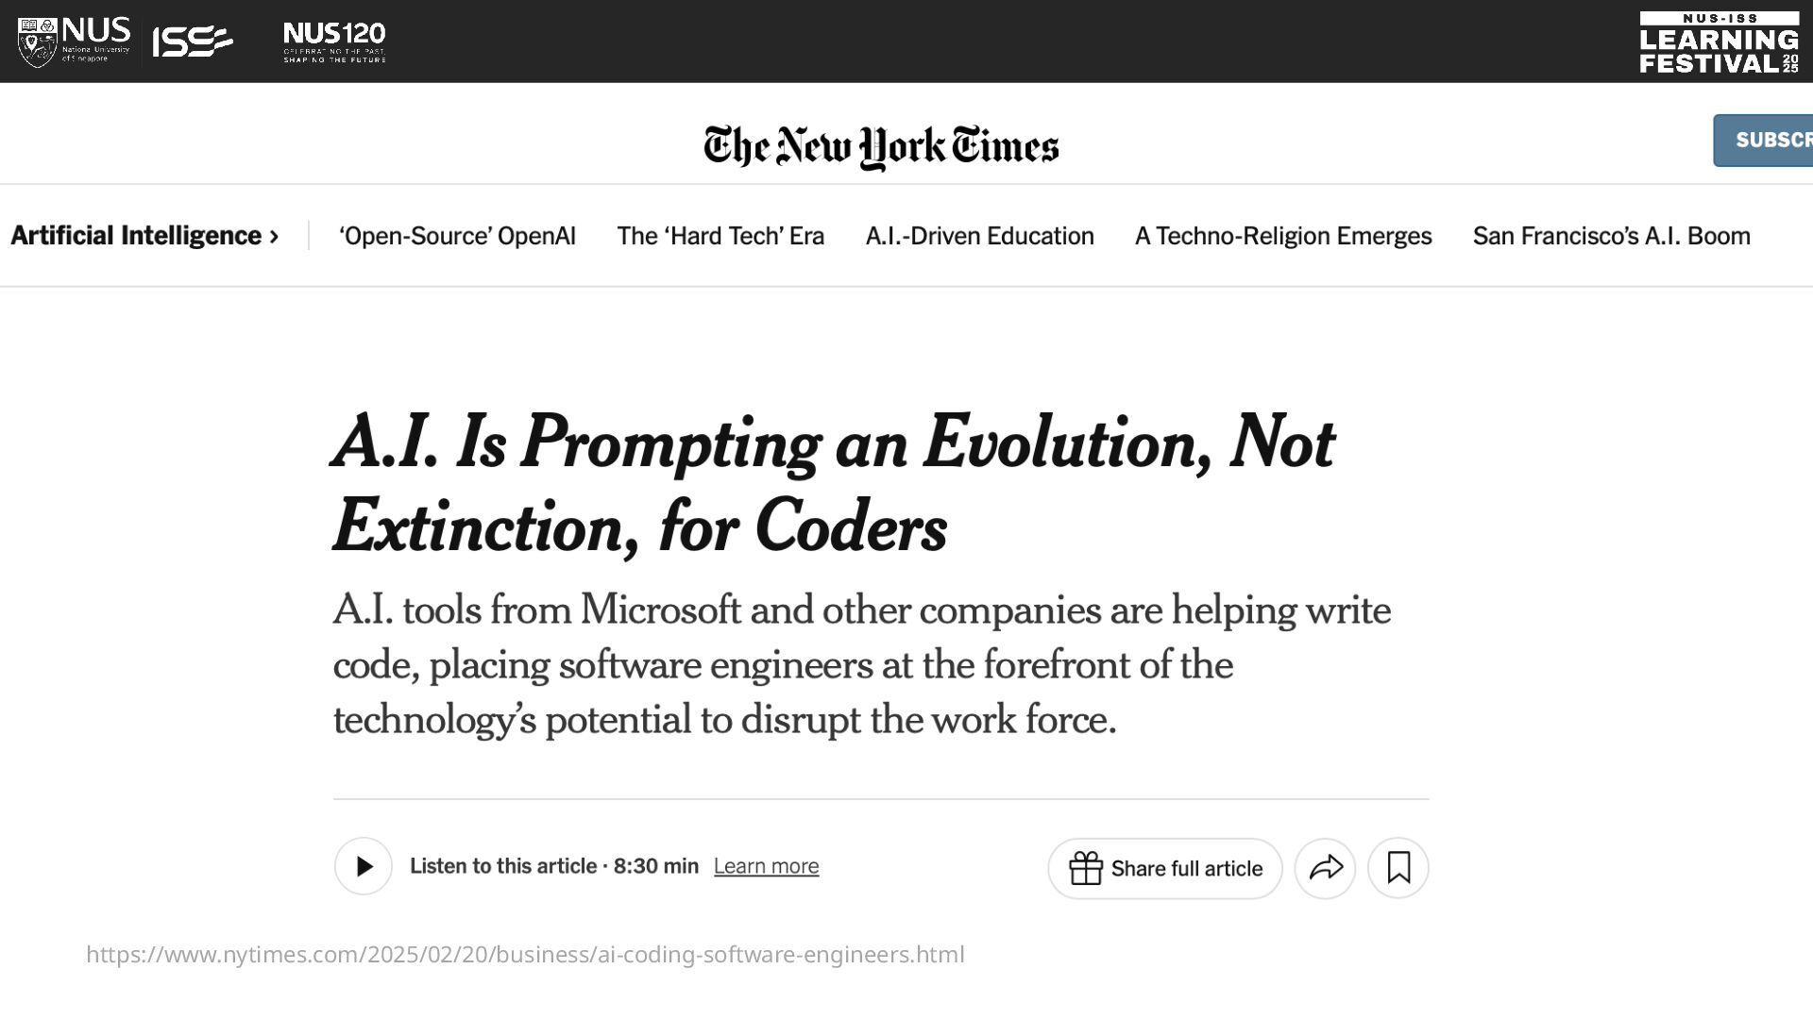
Task: Open the Learn more link
Action: pyautogui.click(x=766, y=866)
